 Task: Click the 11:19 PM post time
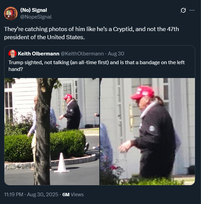coord(14,195)
